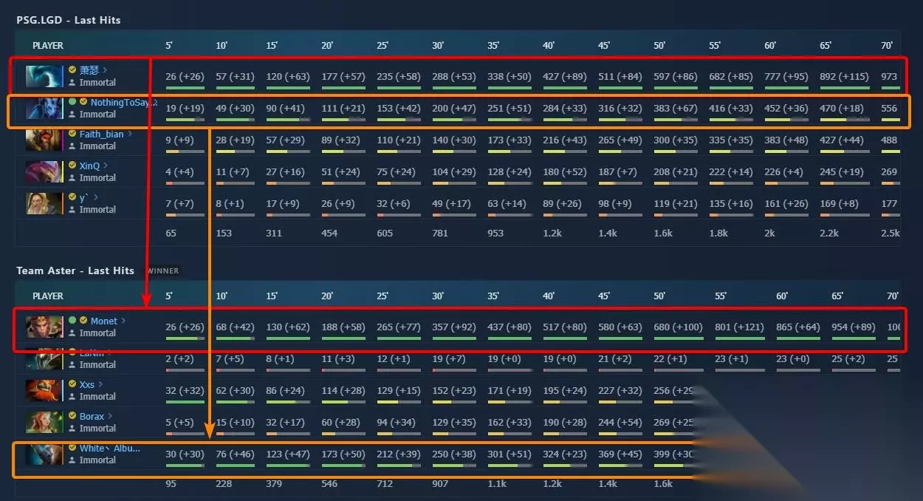Click PLAYER column header in PSG.LGD table
Viewport: 923px width, 501px height.
pyautogui.click(x=48, y=45)
